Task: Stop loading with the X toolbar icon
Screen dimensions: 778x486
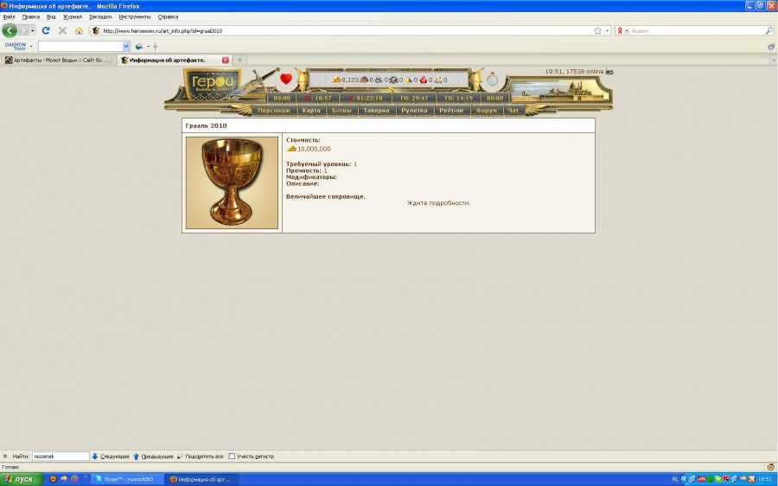Action: click(62, 30)
